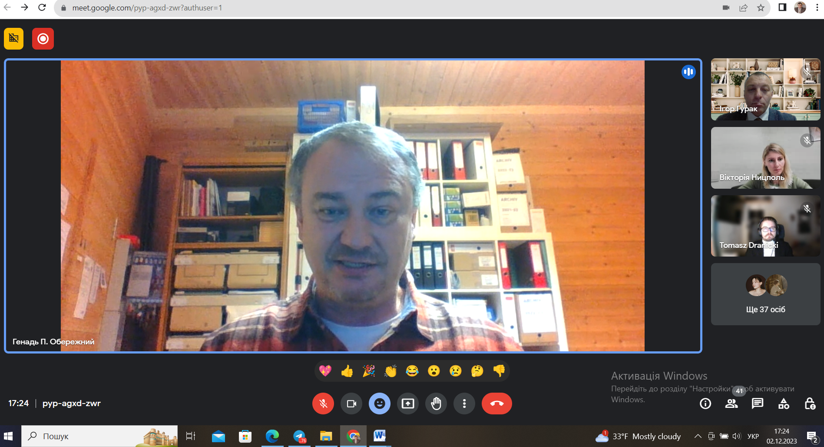Send the clapping hands reaction
The width and height of the screenshot is (824, 447).
pos(390,371)
